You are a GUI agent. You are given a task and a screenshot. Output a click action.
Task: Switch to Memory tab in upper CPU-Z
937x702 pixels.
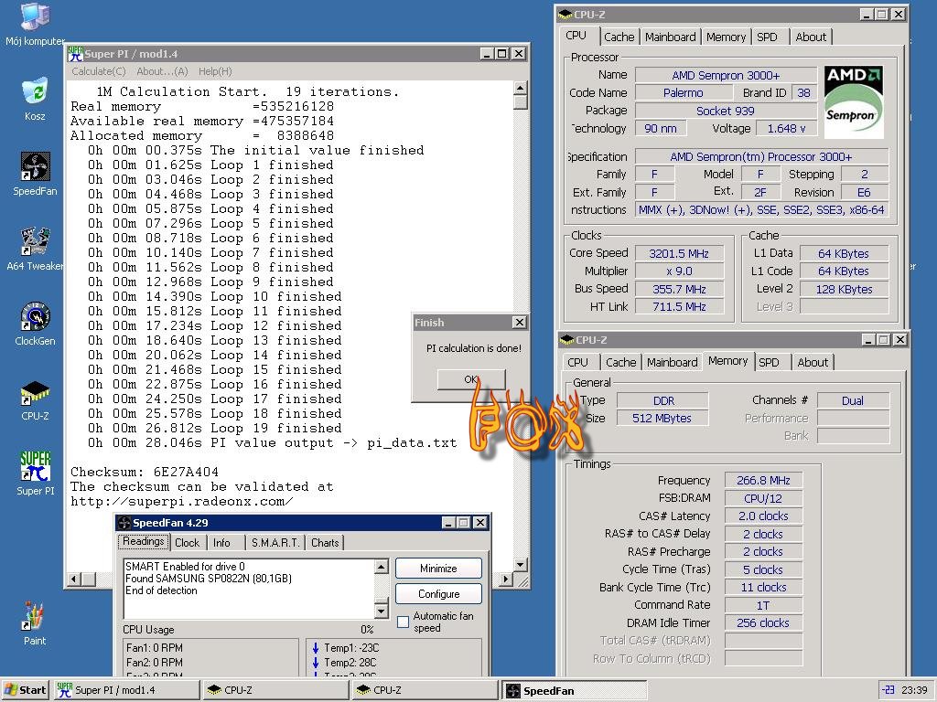click(726, 37)
